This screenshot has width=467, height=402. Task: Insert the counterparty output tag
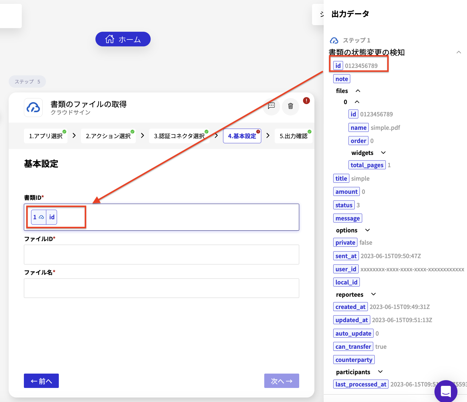[354, 360]
